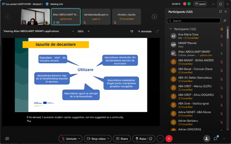
Task: Switch shared content to full screen
Action: click(157, 31)
